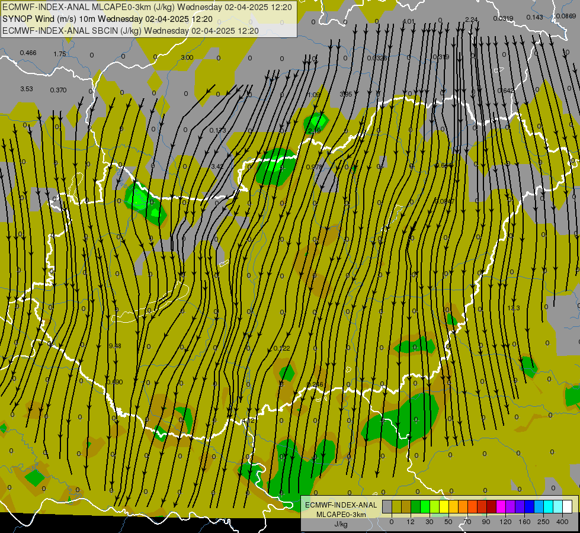
Task: Pick the pure yellow legend swatch
Action: pos(444,506)
